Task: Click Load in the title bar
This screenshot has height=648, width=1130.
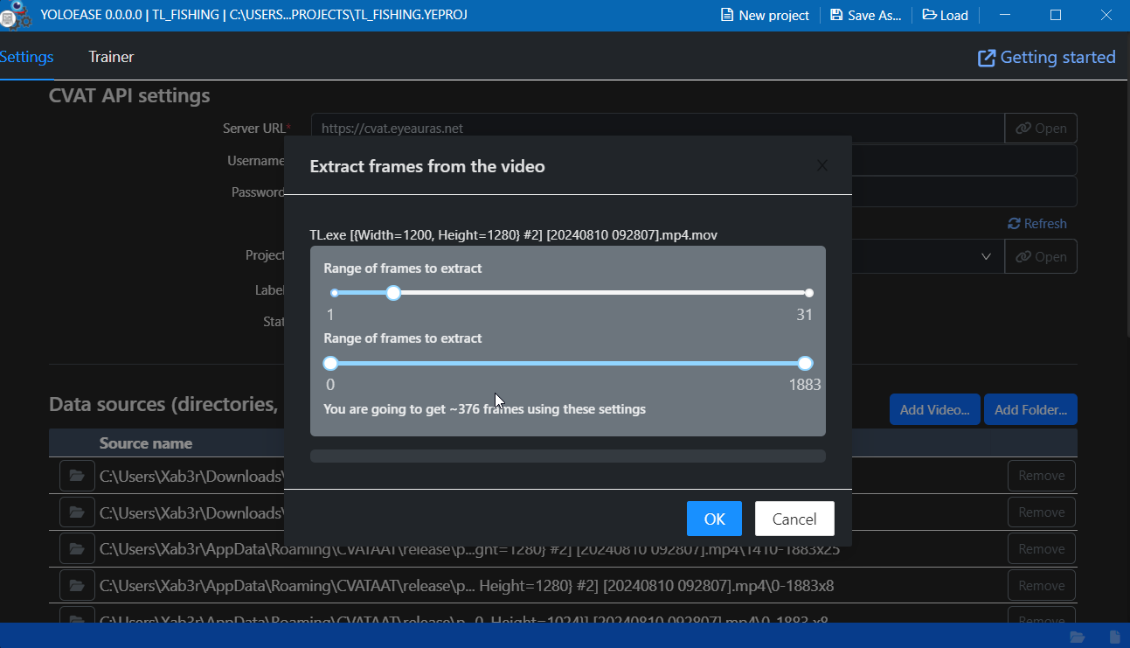Action: point(946,15)
